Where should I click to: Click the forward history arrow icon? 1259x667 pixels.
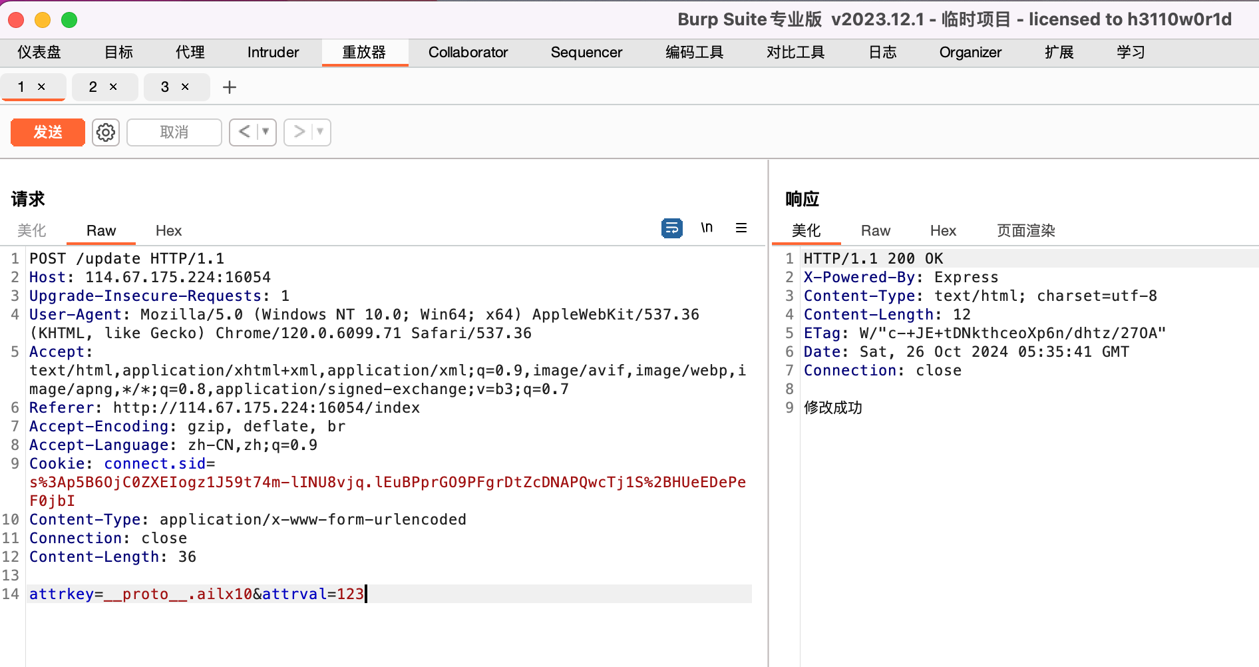point(299,132)
